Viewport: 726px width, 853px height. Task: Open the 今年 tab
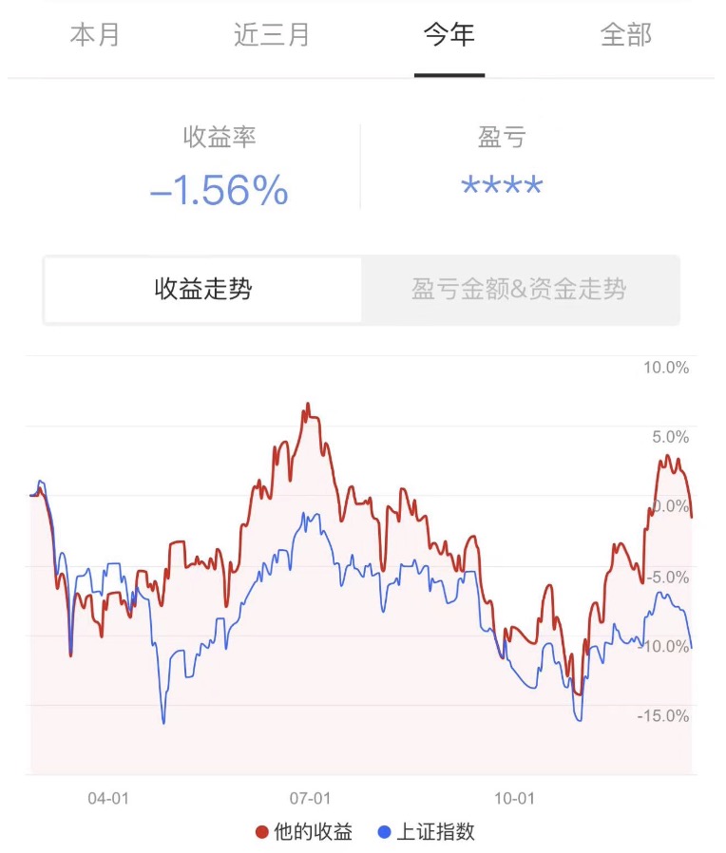tap(449, 36)
